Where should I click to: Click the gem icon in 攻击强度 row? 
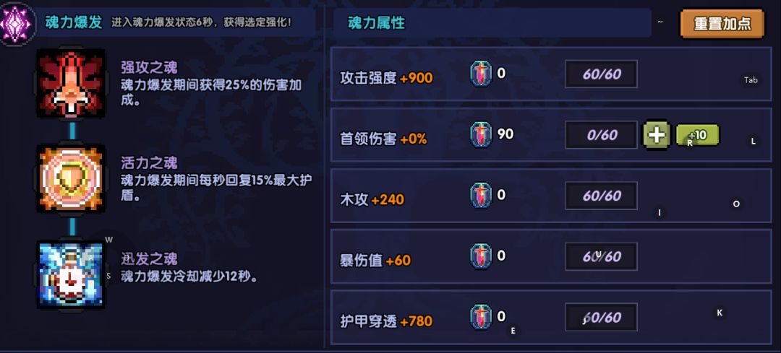click(x=481, y=74)
